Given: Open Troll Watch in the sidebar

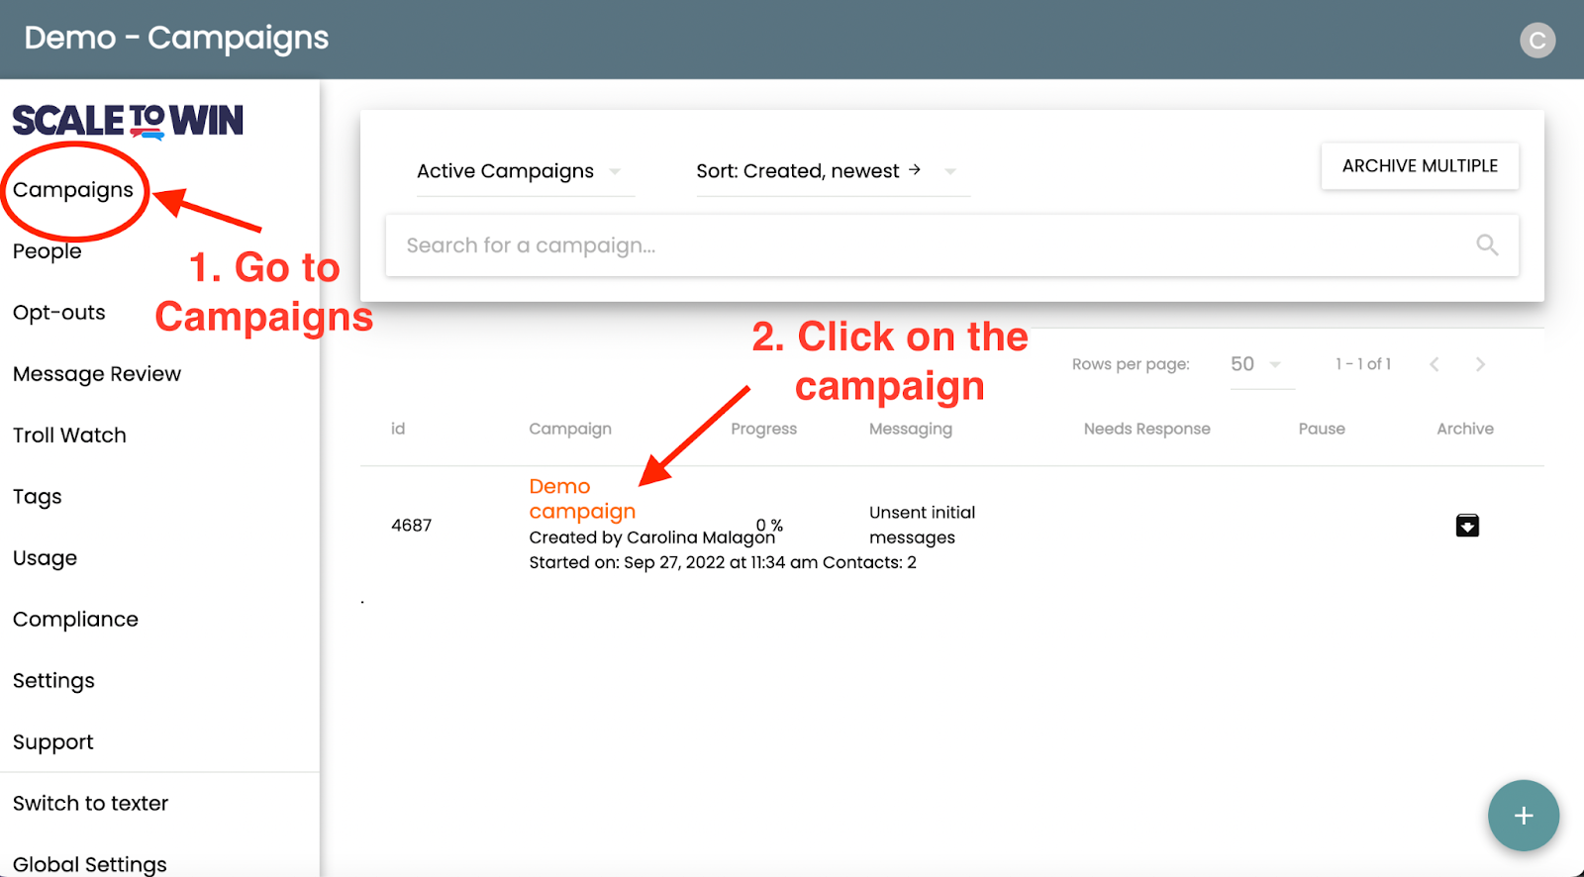Looking at the screenshot, I should click(x=69, y=436).
